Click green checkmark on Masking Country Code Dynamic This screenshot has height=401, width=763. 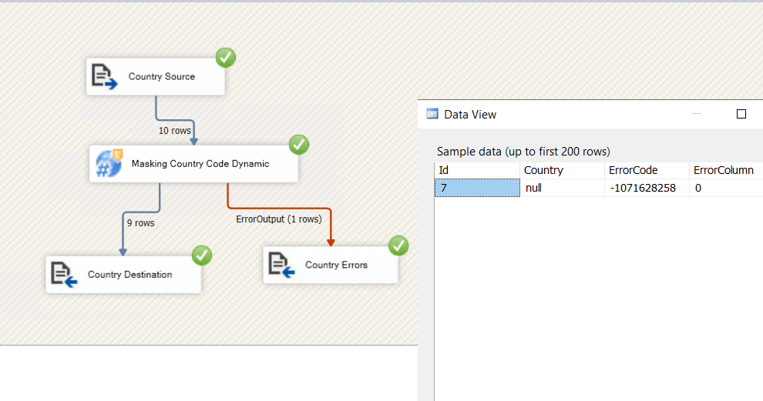(298, 144)
